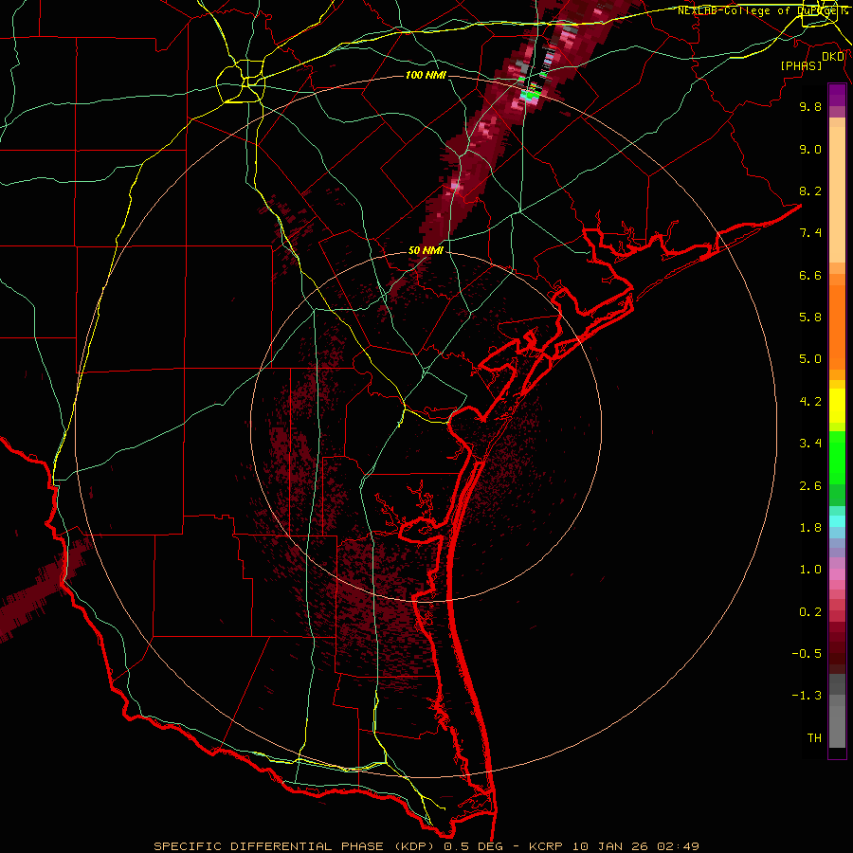The height and width of the screenshot is (853, 853).
Task: Click the purple swatch at the top of the color bar
Action: click(x=837, y=95)
